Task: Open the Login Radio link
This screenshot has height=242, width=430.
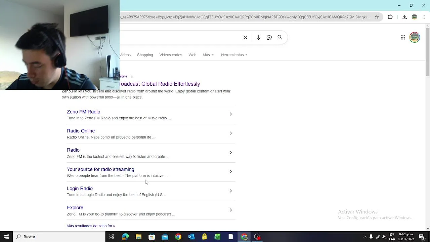Action: pos(80,189)
